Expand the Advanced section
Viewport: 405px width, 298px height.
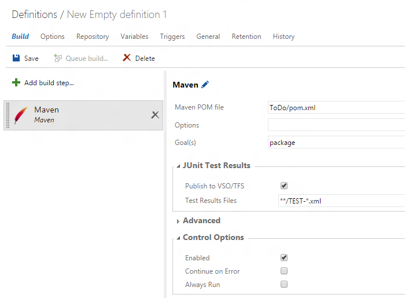pyautogui.click(x=178, y=221)
